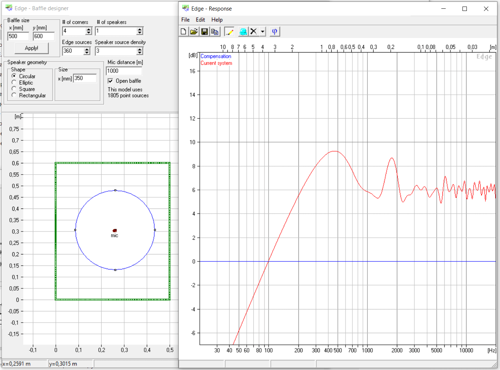Click the resize grip of the Response window
The height and width of the screenshot is (370, 500).
pyautogui.click(x=495, y=365)
